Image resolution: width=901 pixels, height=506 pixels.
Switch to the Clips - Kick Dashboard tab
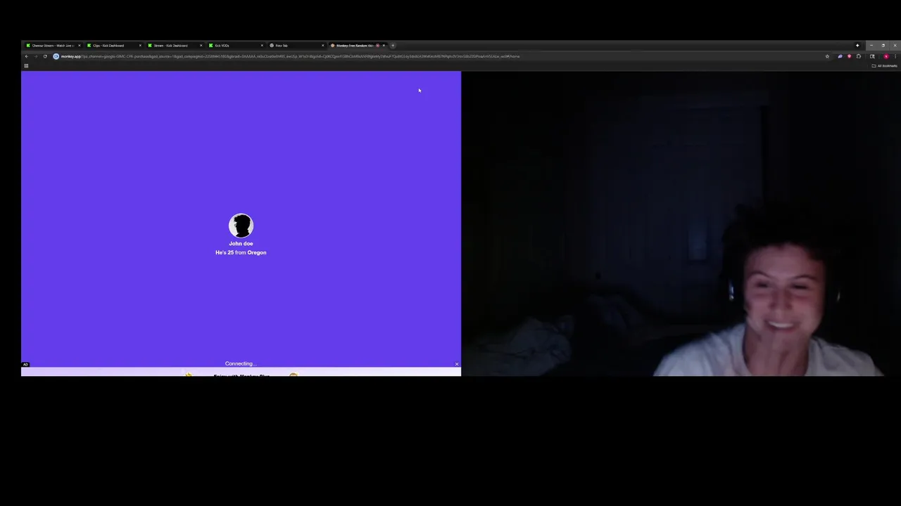click(x=113, y=46)
